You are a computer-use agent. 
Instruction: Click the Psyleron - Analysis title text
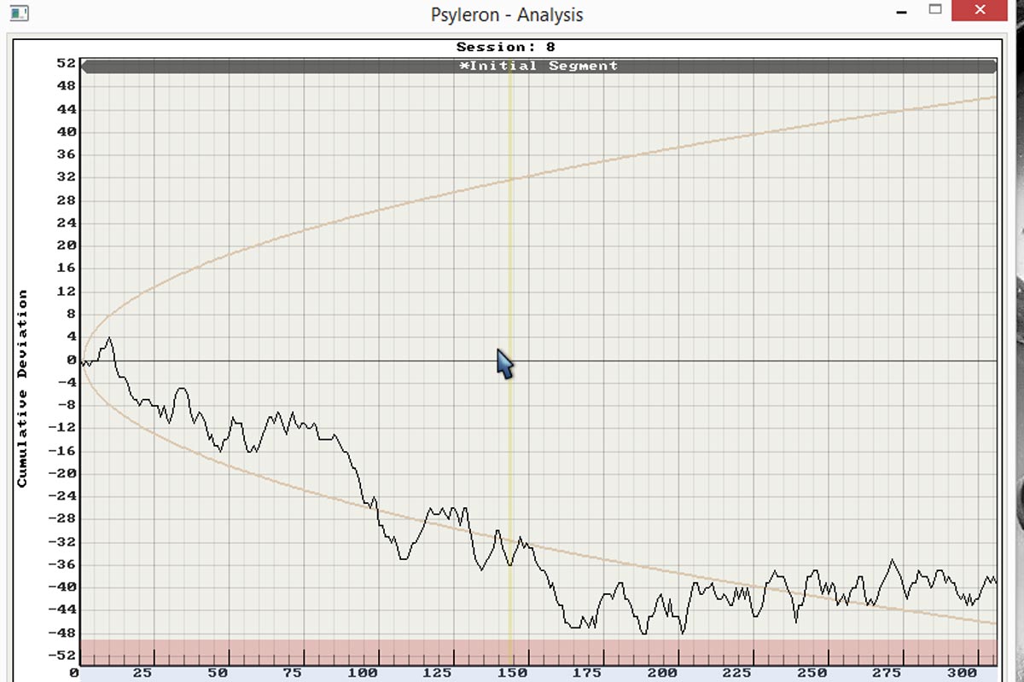[507, 14]
